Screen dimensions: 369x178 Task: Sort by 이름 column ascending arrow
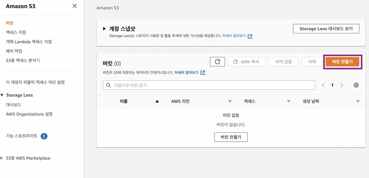point(157,101)
